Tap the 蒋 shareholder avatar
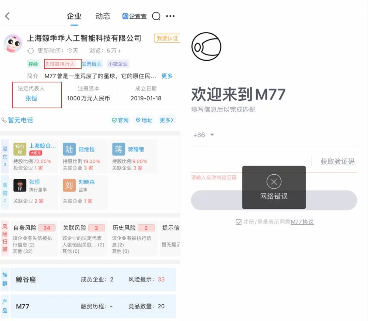368x321 pixels. pyautogui.click(x=119, y=149)
